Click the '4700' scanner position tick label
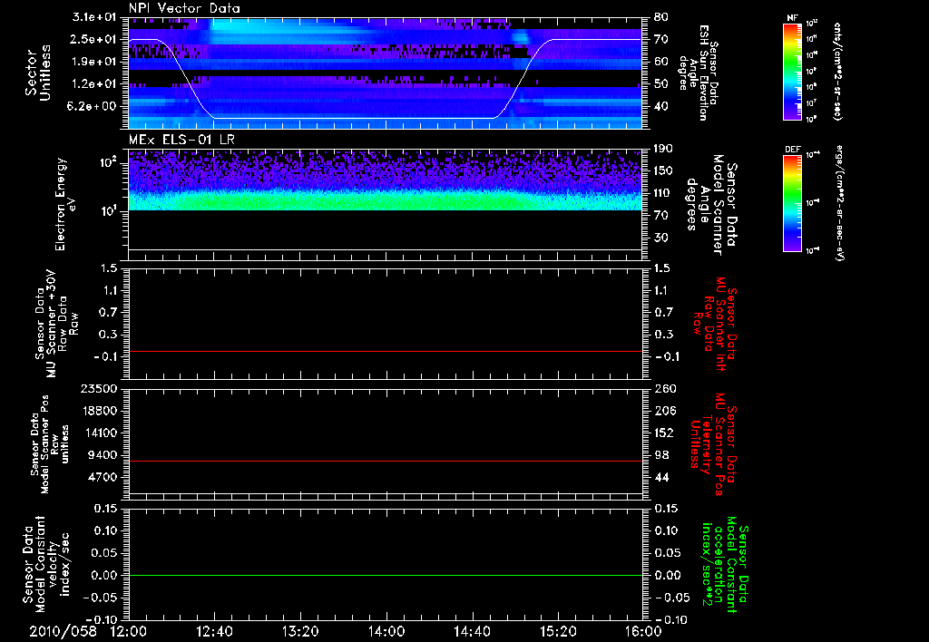 [103, 477]
